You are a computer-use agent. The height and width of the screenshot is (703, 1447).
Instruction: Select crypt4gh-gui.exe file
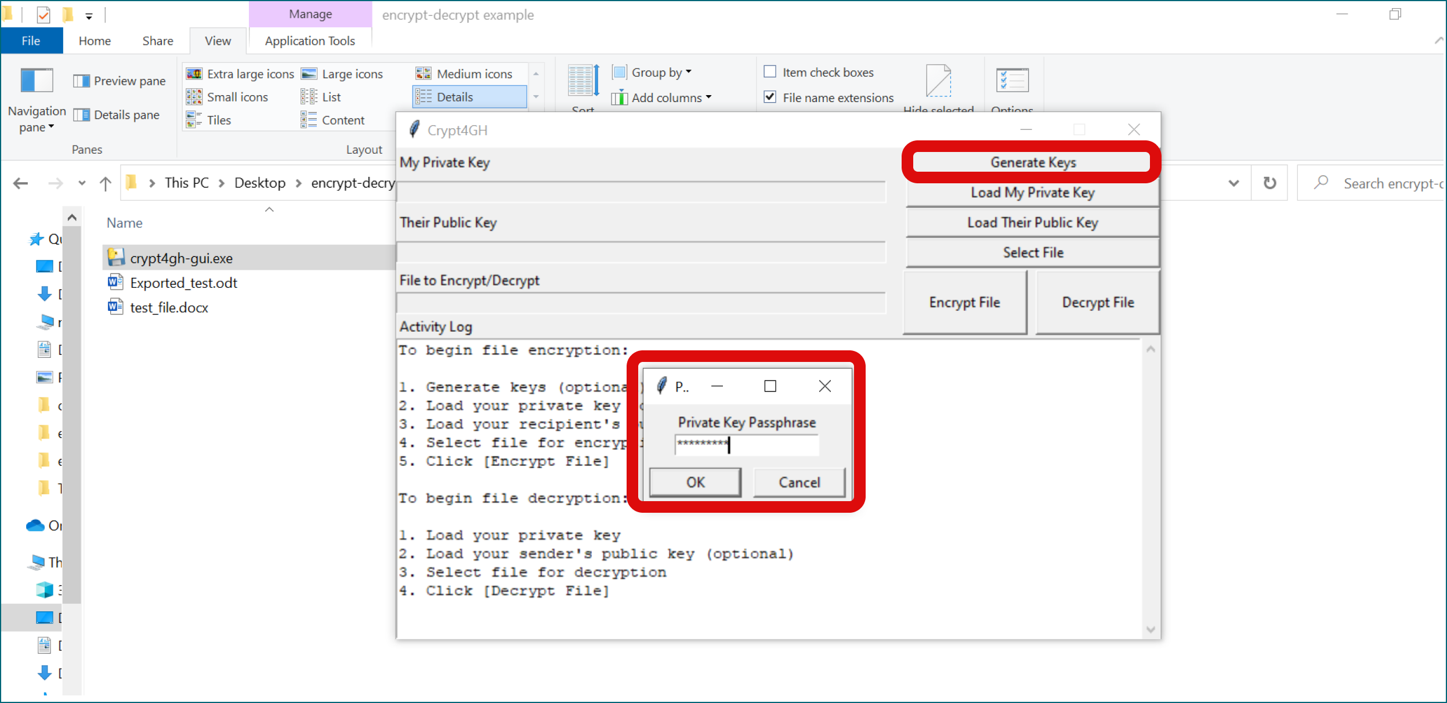pos(181,258)
